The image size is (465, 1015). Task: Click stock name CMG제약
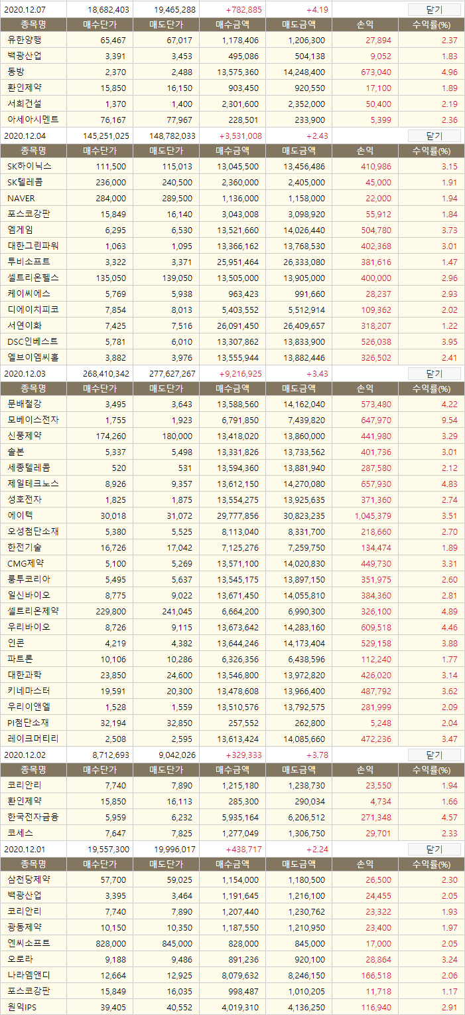click(x=25, y=563)
